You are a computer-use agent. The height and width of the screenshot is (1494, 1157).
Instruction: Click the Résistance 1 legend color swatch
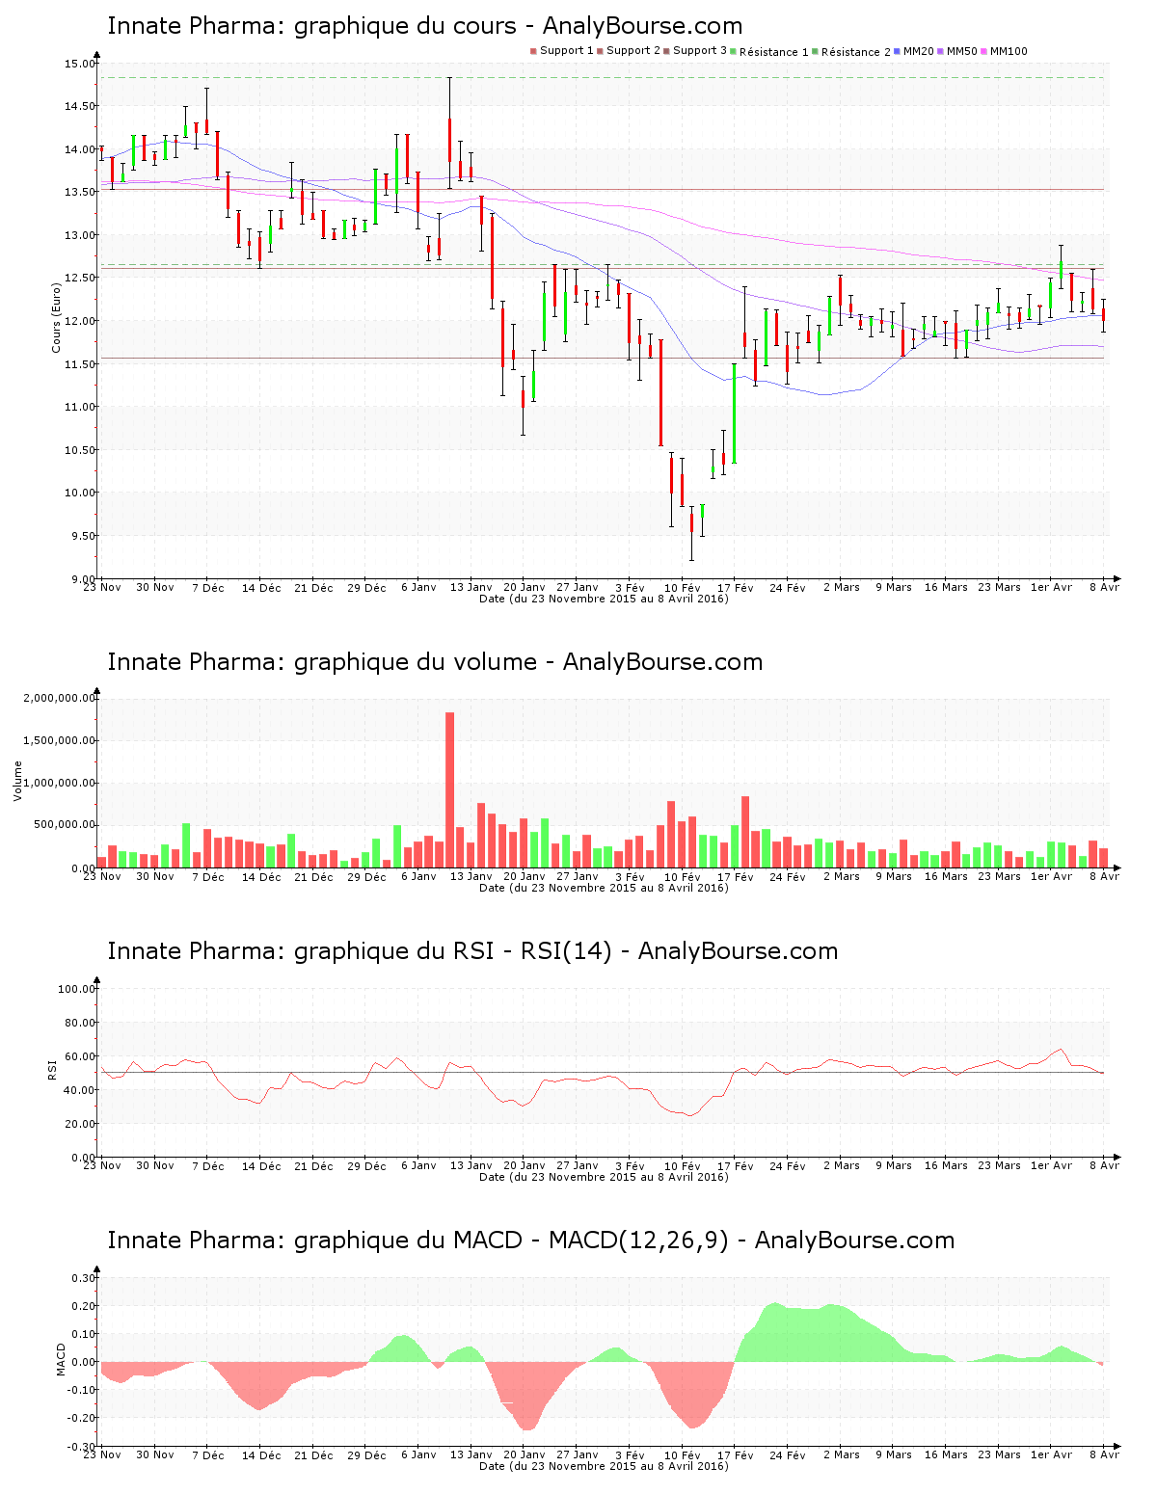[733, 51]
